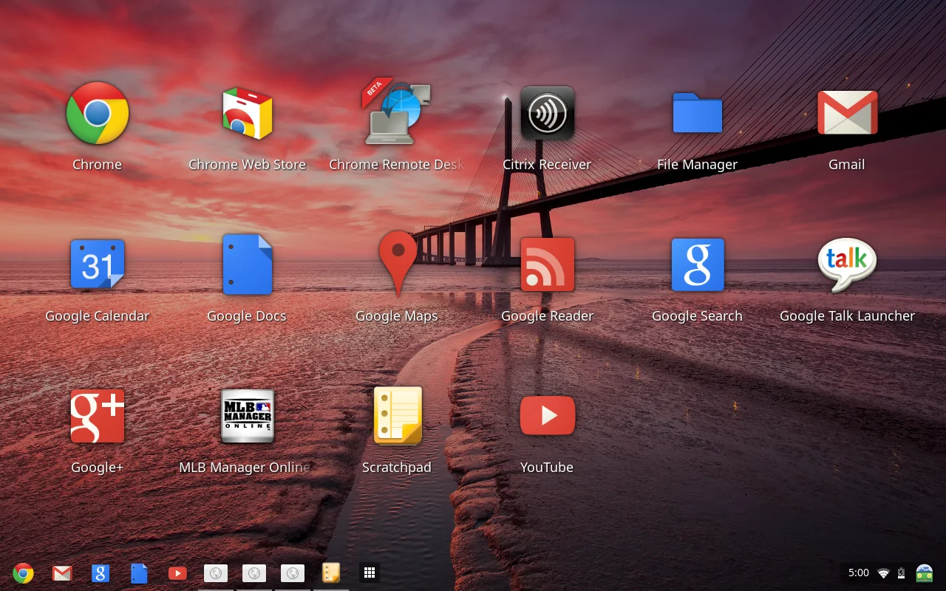Click the Gmail icon on the shelf
The image size is (946, 591).
click(62, 573)
